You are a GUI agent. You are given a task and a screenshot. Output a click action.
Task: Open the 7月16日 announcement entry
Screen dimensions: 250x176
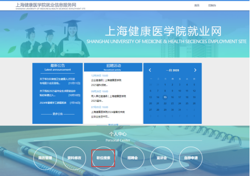(x=60, y=103)
